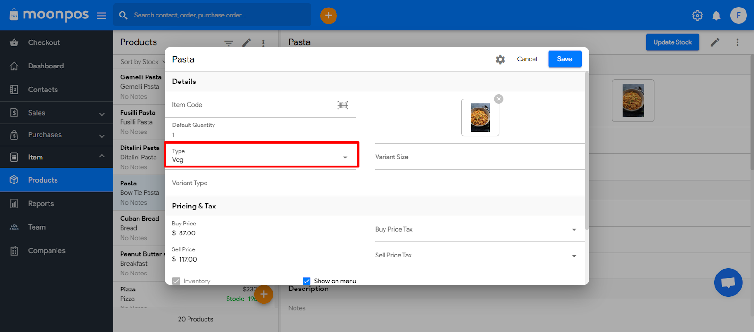This screenshot has height=332, width=754.
Task: Click the barcode scanner icon in Item Code
Action: pyautogui.click(x=343, y=105)
